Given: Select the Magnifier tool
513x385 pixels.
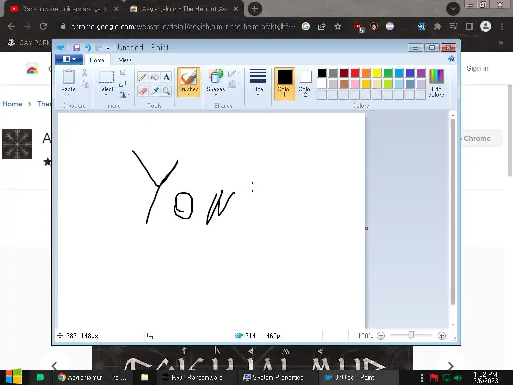Looking at the screenshot, I should (x=166, y=91).
